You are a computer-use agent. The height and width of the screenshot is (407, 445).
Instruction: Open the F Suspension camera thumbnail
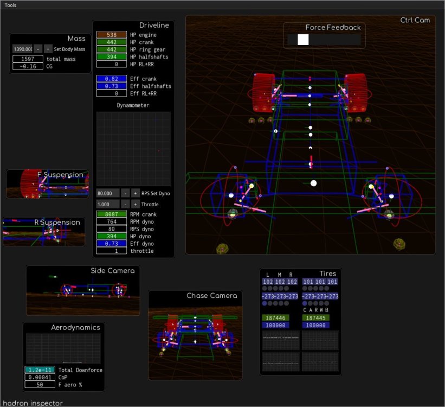[x=47, y=184]
